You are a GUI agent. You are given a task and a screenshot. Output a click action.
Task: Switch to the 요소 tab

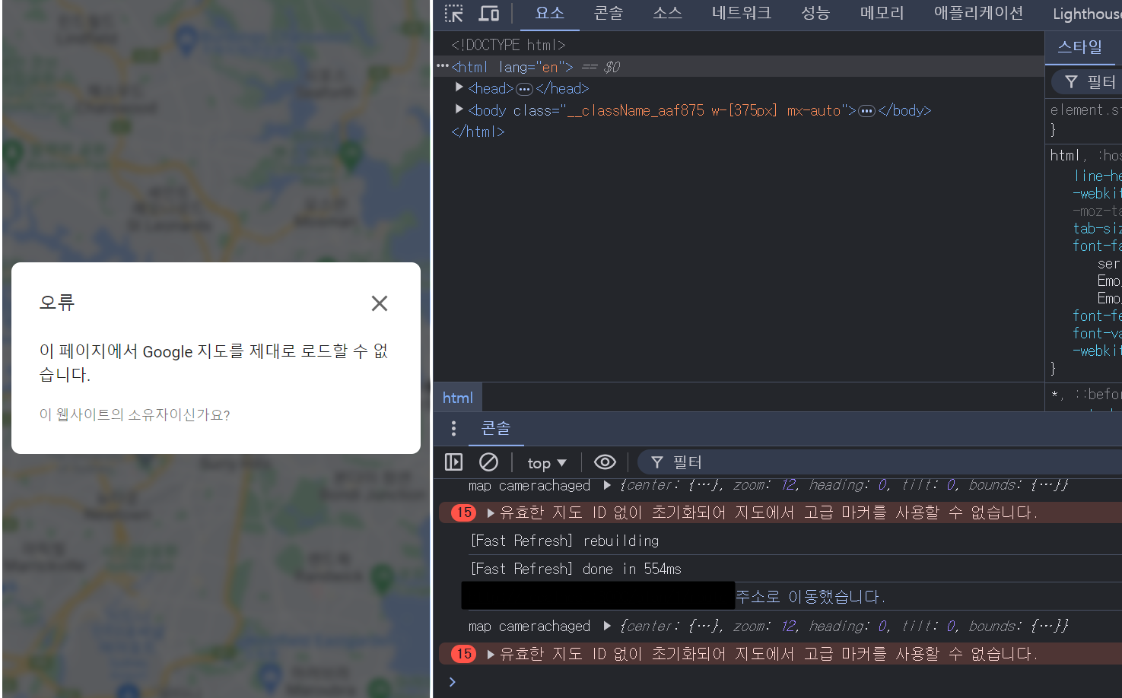(549, 14)
